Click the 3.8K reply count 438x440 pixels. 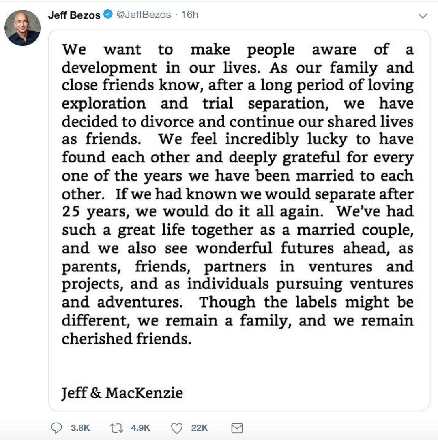(80, 428)
